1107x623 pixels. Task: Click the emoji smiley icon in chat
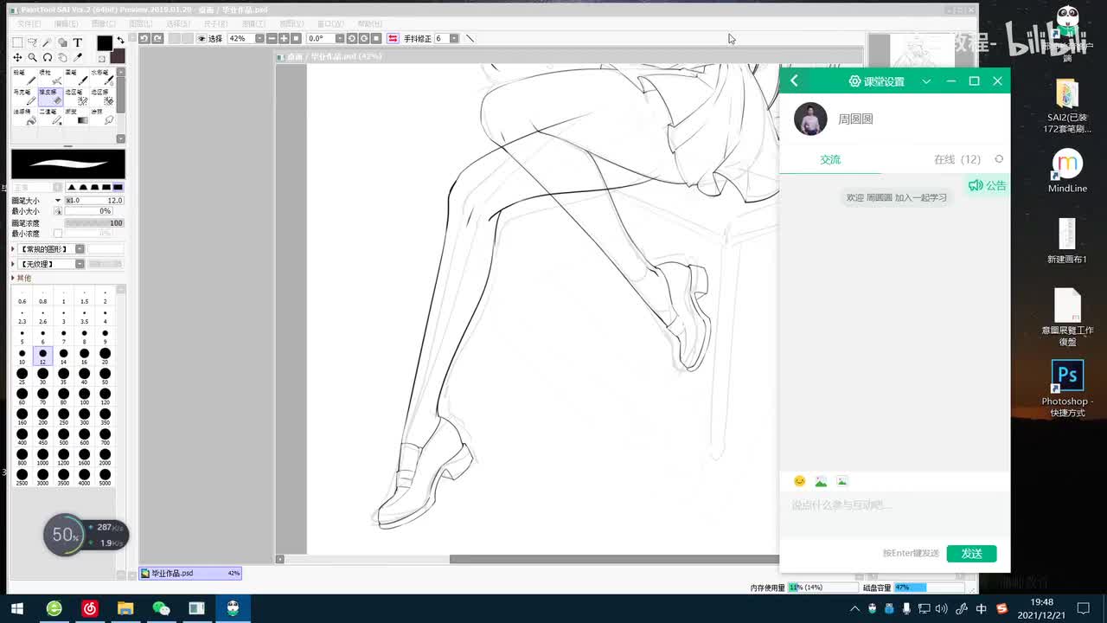pyautogui.click(x=799, y=481)
